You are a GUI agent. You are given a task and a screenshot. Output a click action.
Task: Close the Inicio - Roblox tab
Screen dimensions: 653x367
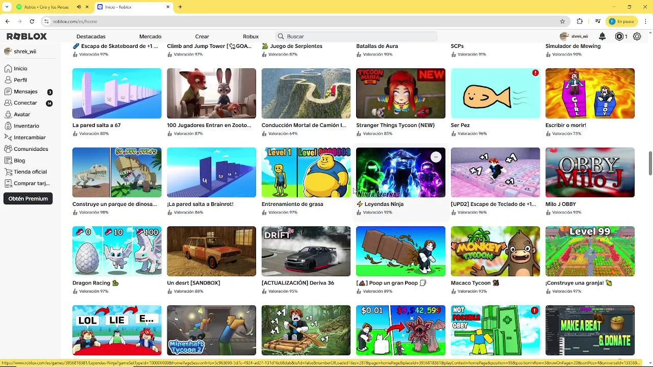point(168,7)
